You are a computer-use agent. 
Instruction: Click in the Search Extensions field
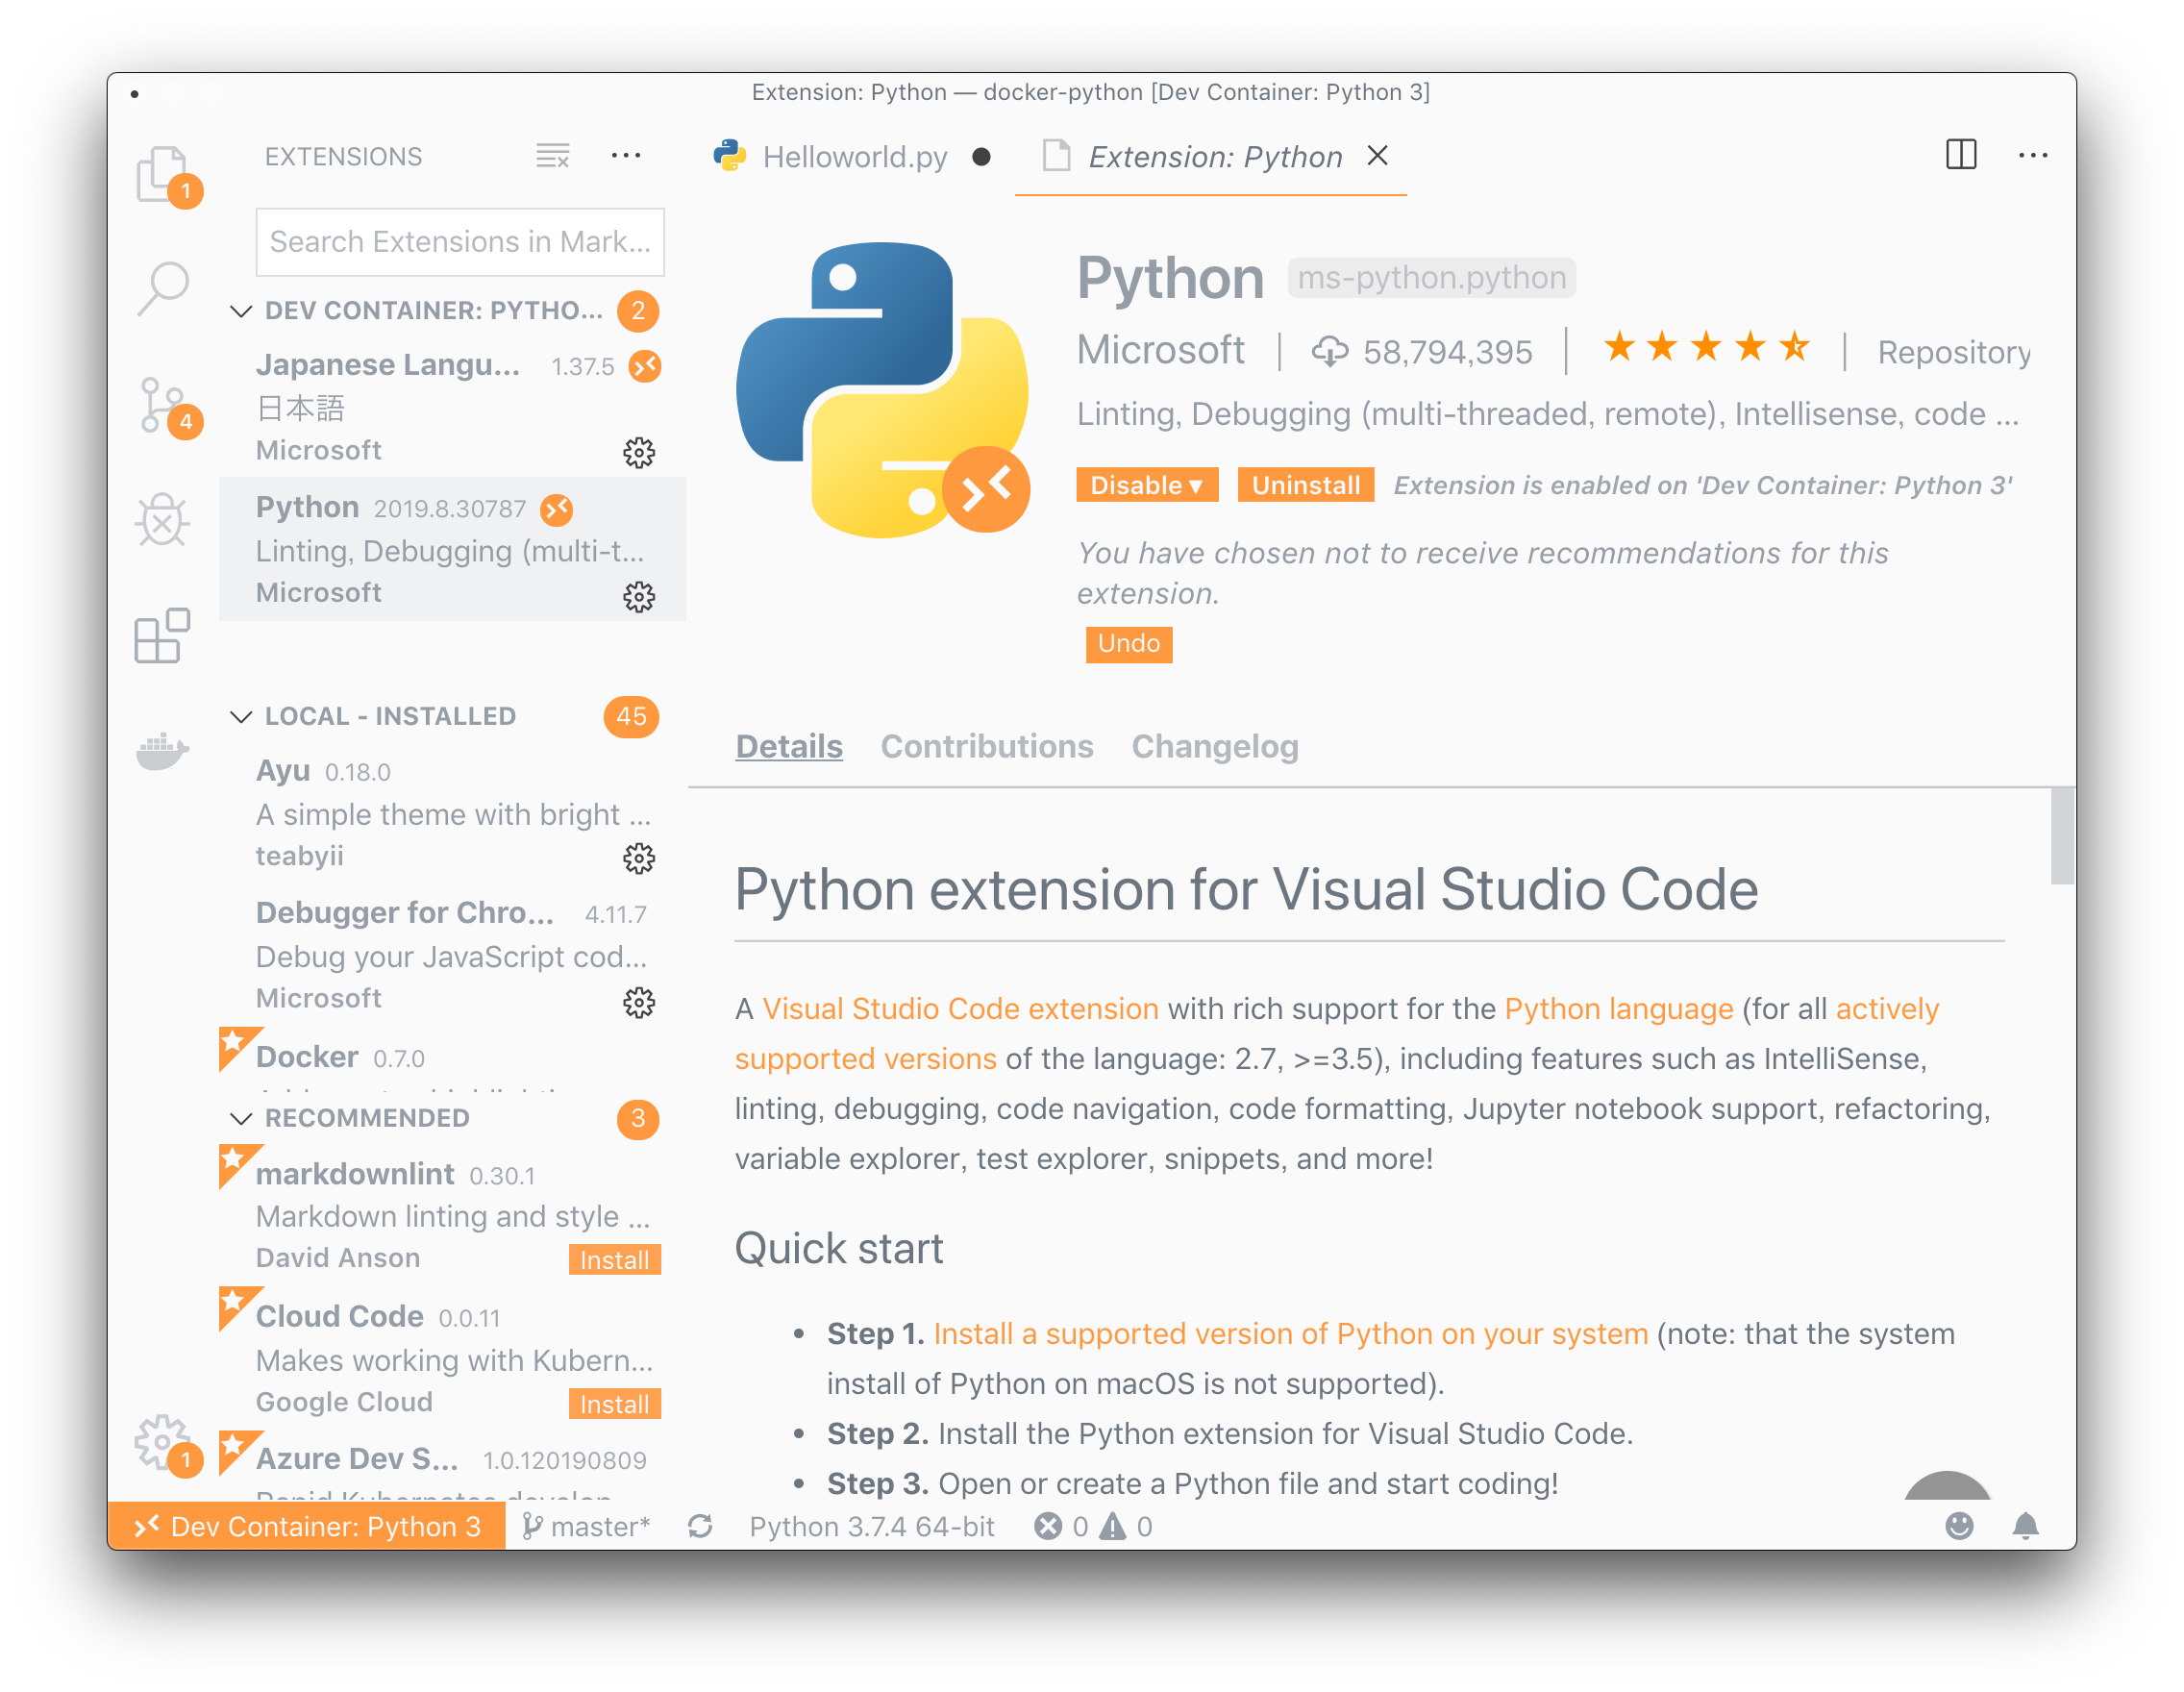(460, 242)
